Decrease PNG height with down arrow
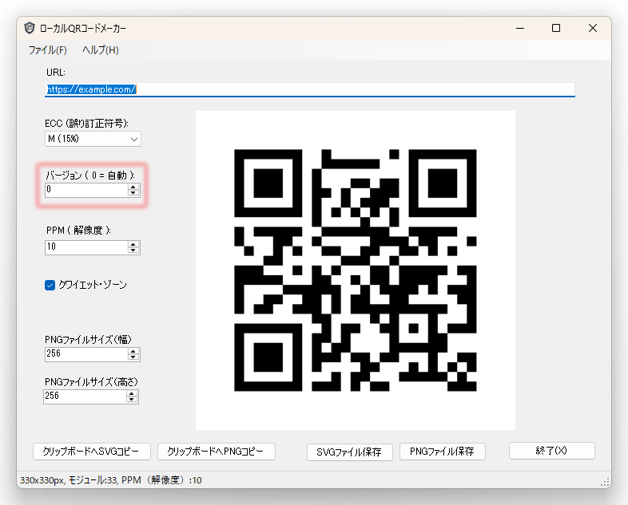The image size is (628, 505). 133,400
